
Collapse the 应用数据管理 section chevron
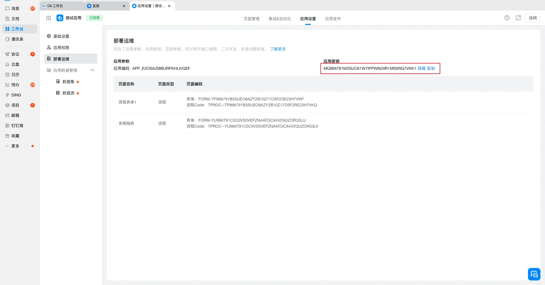pyautogui.click(x=92, y=70)
